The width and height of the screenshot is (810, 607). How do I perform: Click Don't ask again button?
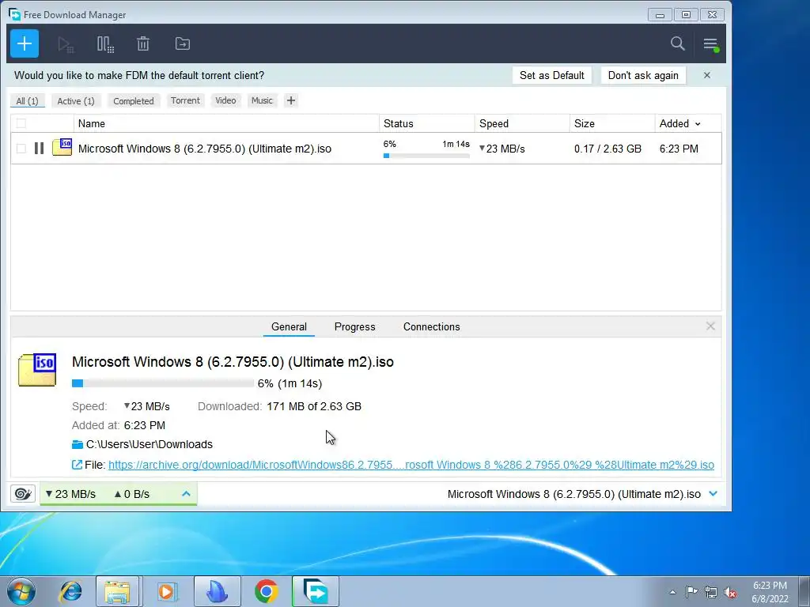tap(643, 75)
